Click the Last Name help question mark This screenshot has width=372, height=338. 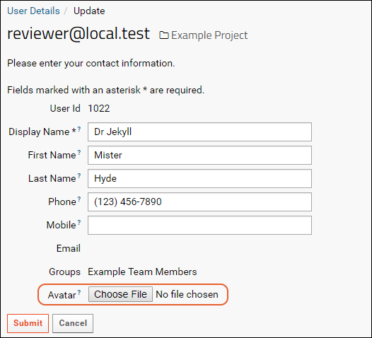point(79,175)
